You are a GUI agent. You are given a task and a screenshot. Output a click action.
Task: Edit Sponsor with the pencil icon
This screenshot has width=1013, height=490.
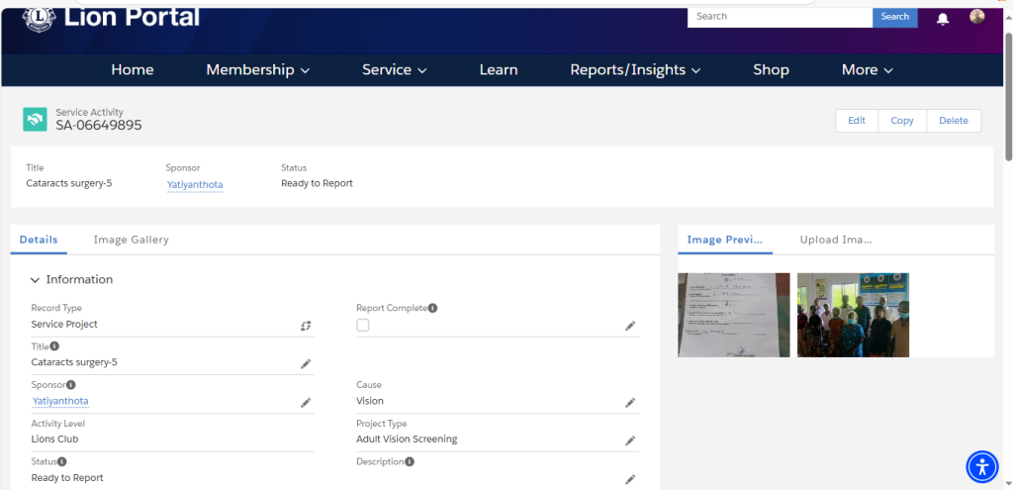(306, 403)
